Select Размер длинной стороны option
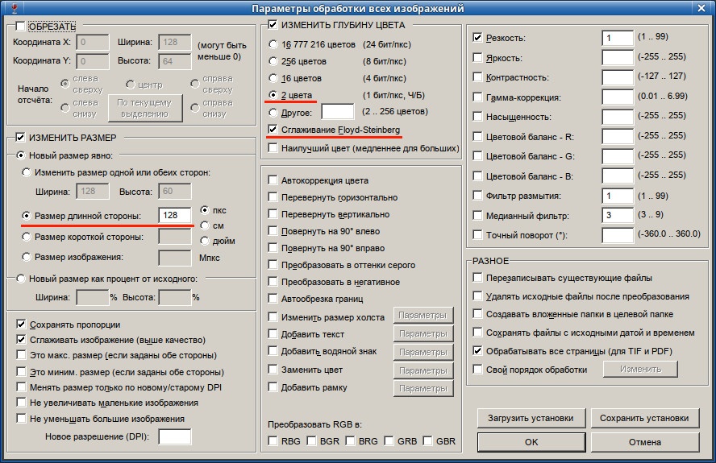This screenshot has width=716, height=463. click(x=27, y=216)
